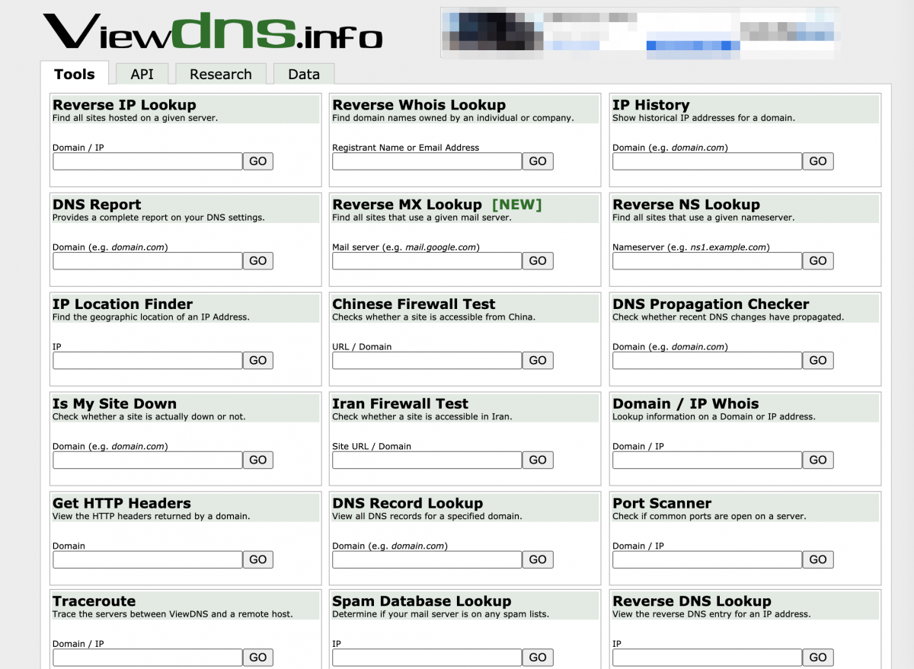This screenshot has width=914, height=669.
Task: Click GO in the Port Scanner section
Action: tap(818, 559)
